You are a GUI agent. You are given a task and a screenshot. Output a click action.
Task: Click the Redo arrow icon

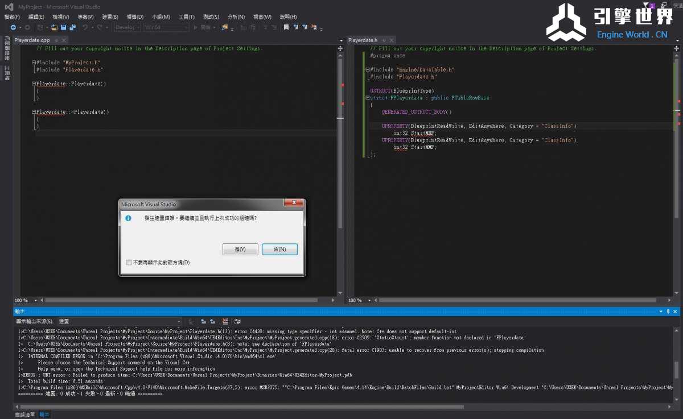pos(100,27)
